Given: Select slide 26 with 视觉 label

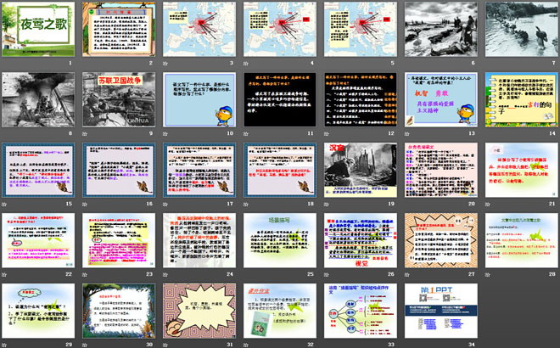Looking at the screenshot, I should [x=361, y=240].
